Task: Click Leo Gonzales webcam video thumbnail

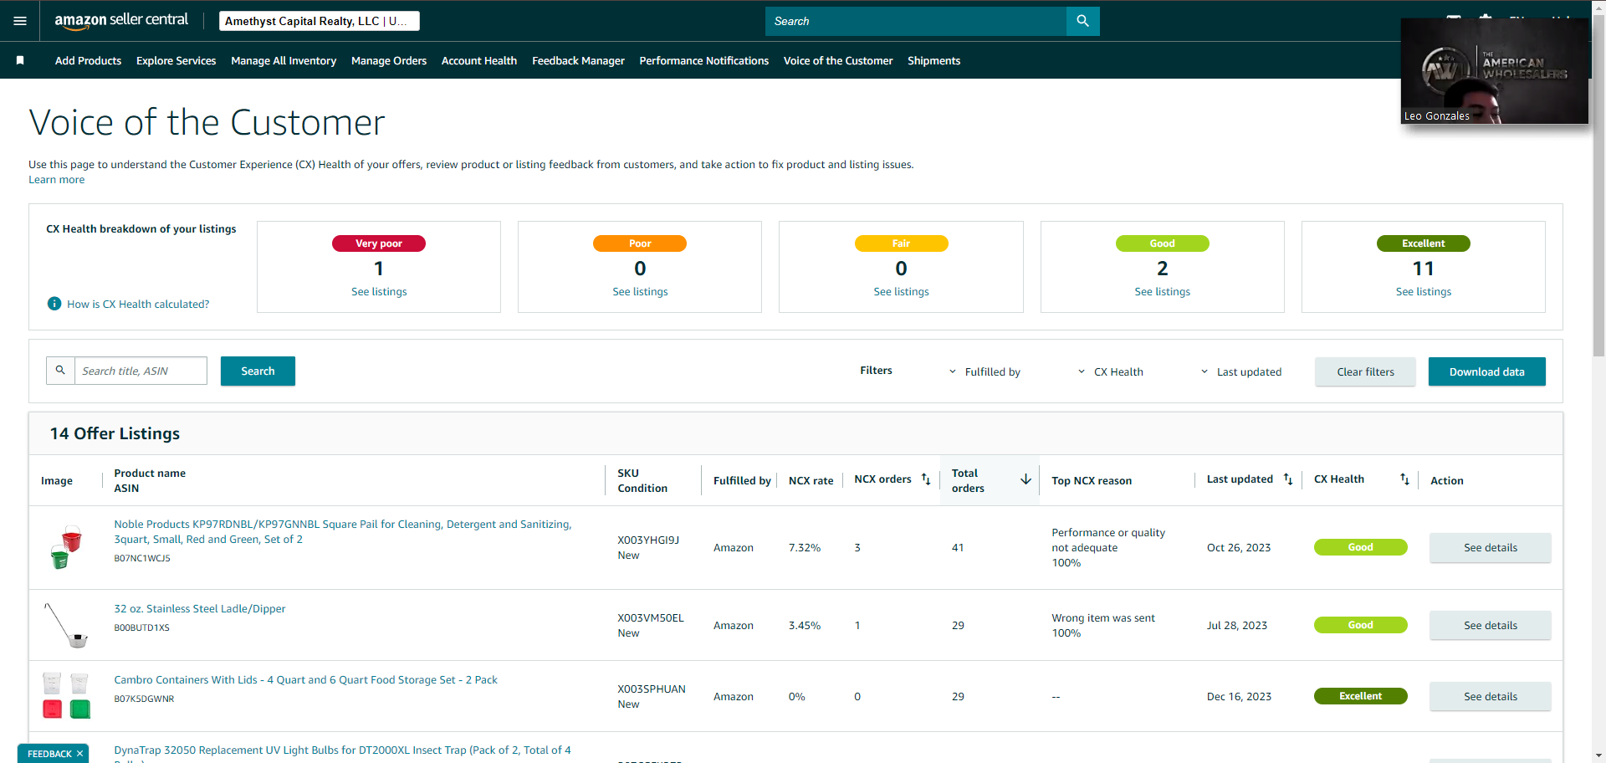Action: (1495, 71)
